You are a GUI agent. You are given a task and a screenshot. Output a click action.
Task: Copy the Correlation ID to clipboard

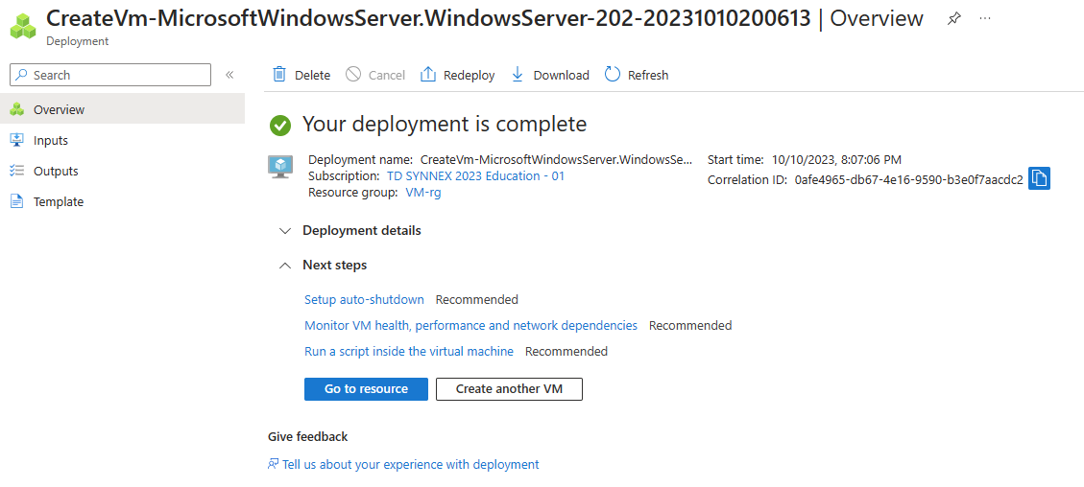pyautogui.click(x=1039, y=178)
